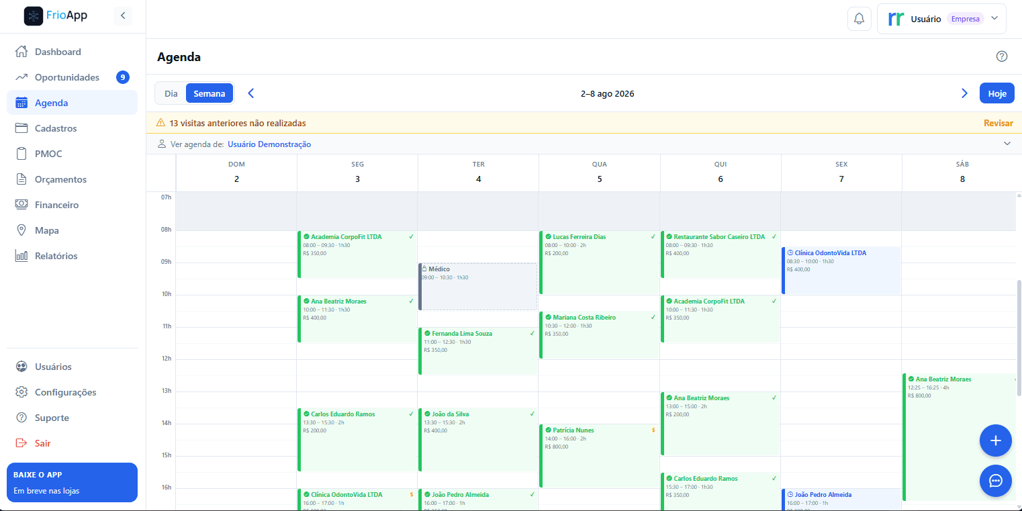Screen dimensions: 1022x511
Task: Open Restaurante Sabor Caseiro LTDA appointment
Action: tap(721, 254)
